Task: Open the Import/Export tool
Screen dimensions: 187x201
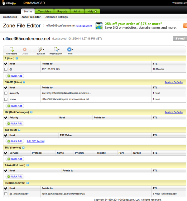Action: [55, 50]
